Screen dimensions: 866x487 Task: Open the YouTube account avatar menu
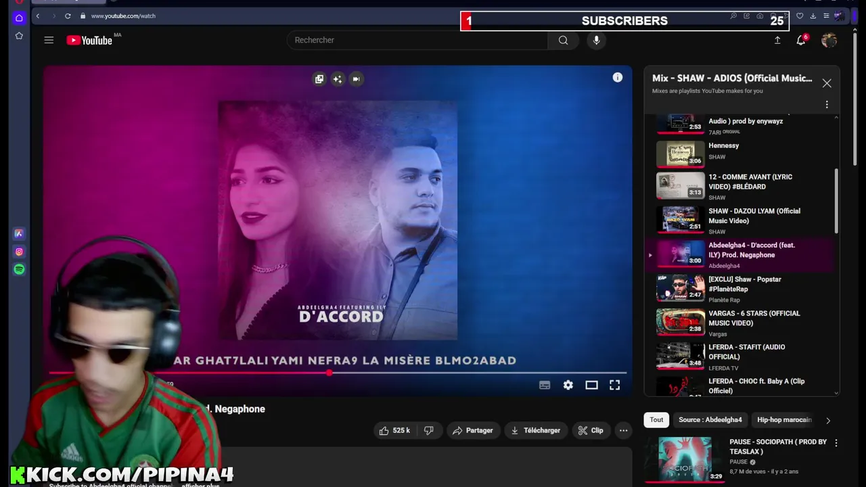tap(829, 41)
